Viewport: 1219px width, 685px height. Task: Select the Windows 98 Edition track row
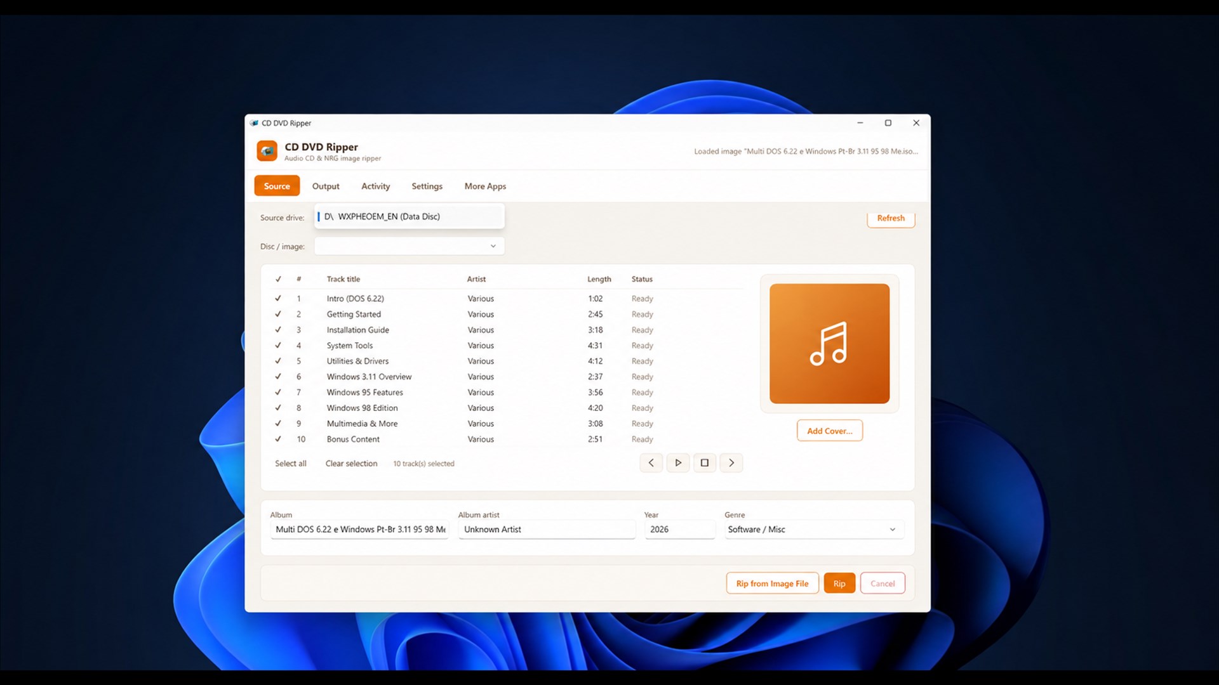click(x=508, y=408)
